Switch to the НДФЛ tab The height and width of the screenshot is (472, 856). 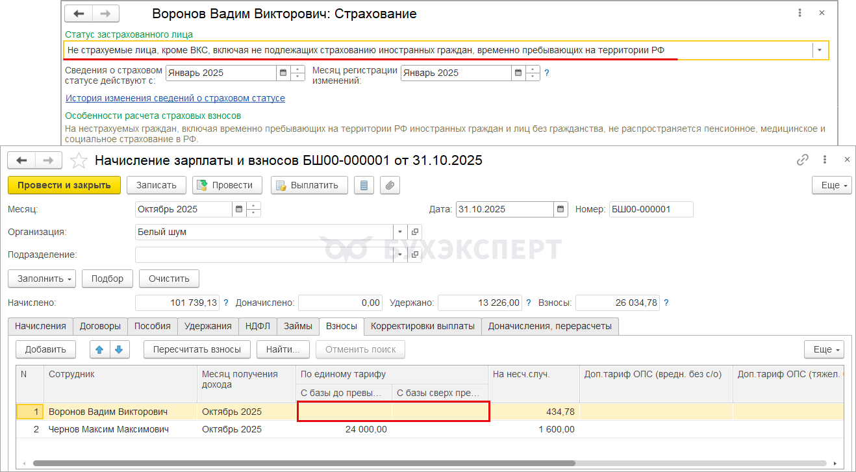click(x=258, y=326)
